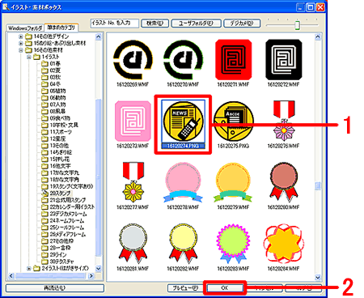The width and height of the screenshot is (364, 298).
Task: Choose the pink maze stamp 16120273.WMF
Action: click(133, 121)
